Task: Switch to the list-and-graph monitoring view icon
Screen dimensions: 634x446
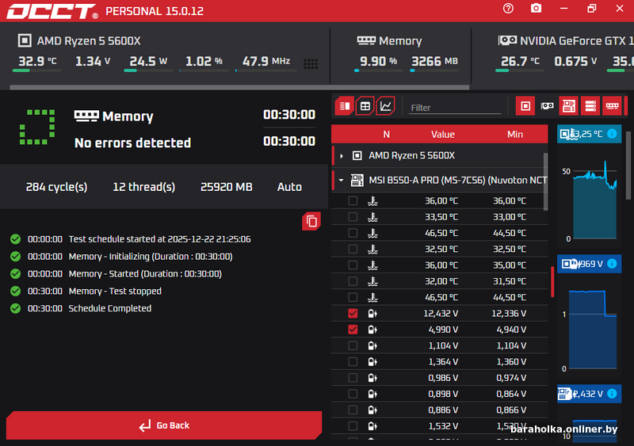Action: click(345, 106)
